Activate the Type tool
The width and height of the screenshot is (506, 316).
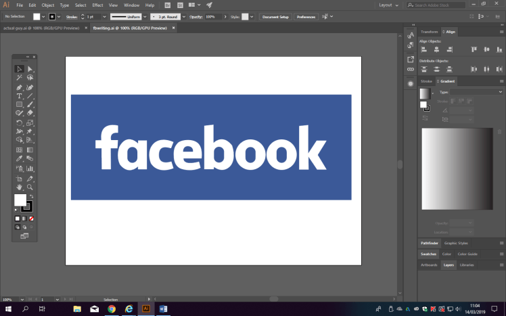click(19, 96)
